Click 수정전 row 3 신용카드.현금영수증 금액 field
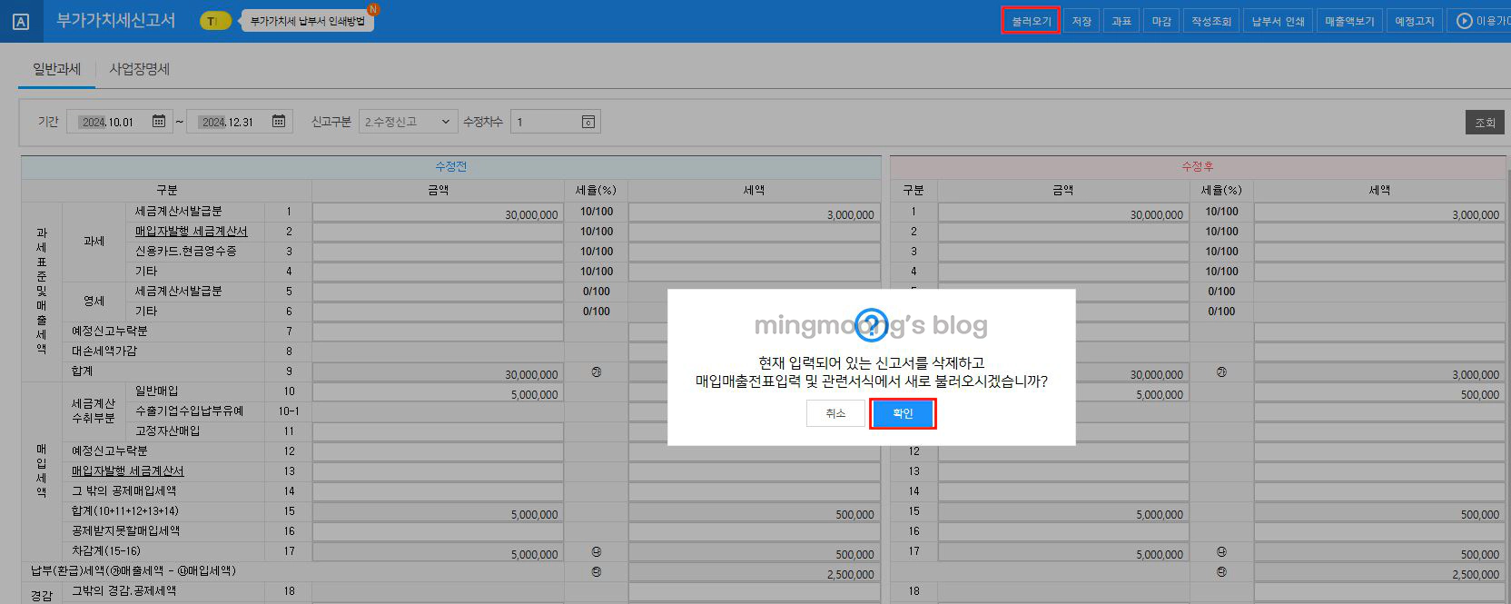The height and width of the screenshot is (604, 1511). (x=438, y=252)
